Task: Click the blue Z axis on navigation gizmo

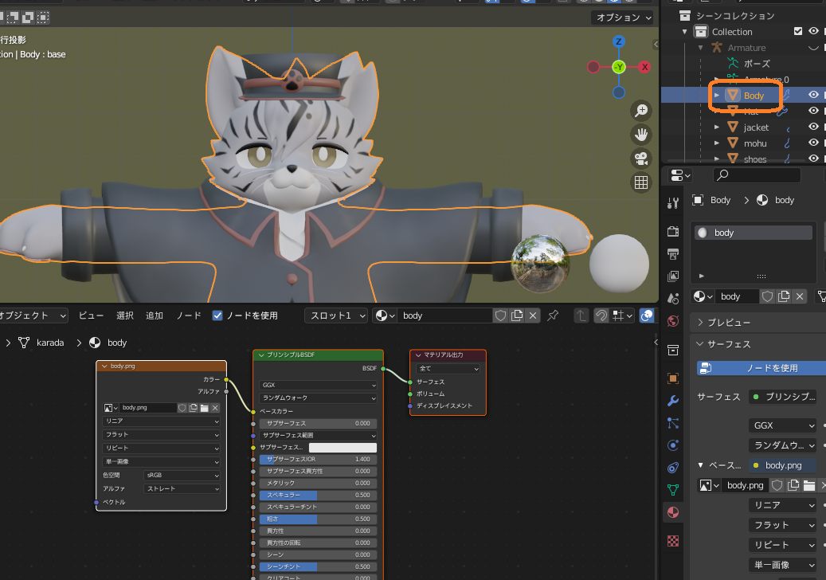Action: click(x=619, y=41)
